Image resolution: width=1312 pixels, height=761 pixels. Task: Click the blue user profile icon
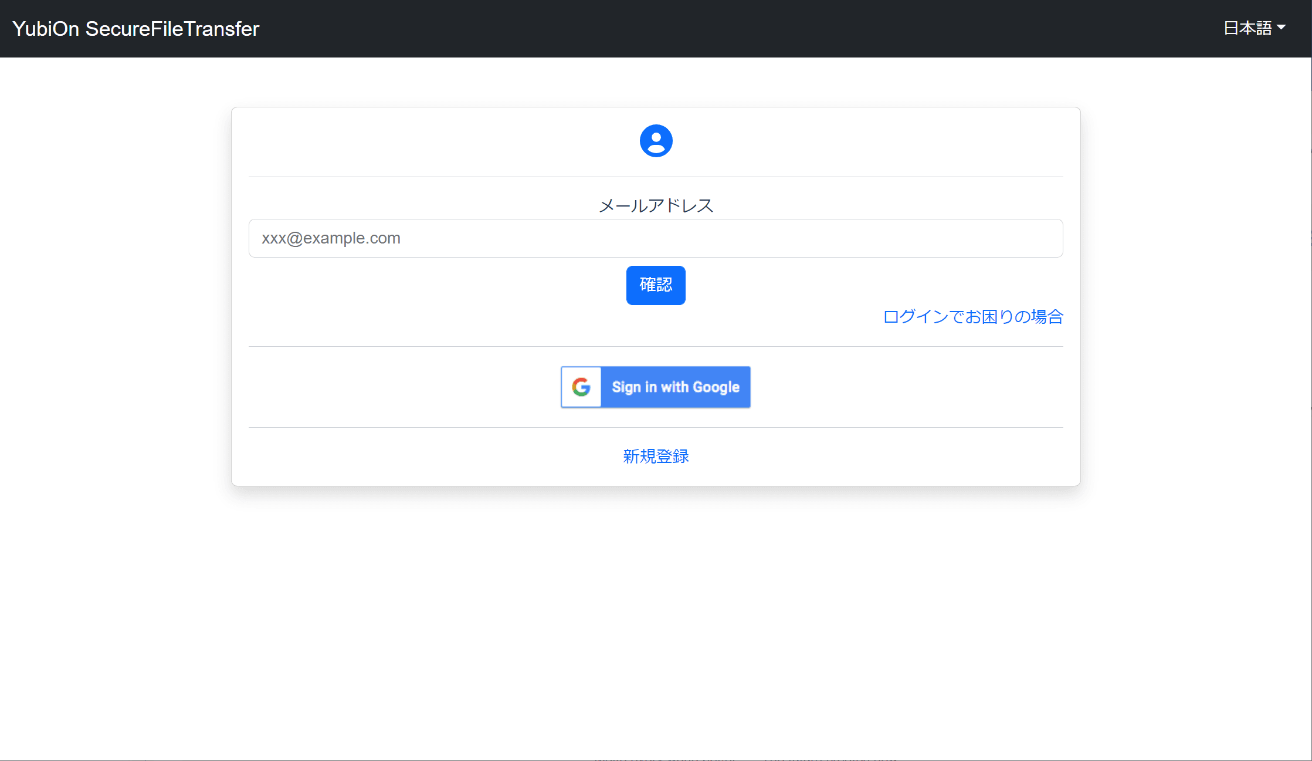(x=656, y=141)
